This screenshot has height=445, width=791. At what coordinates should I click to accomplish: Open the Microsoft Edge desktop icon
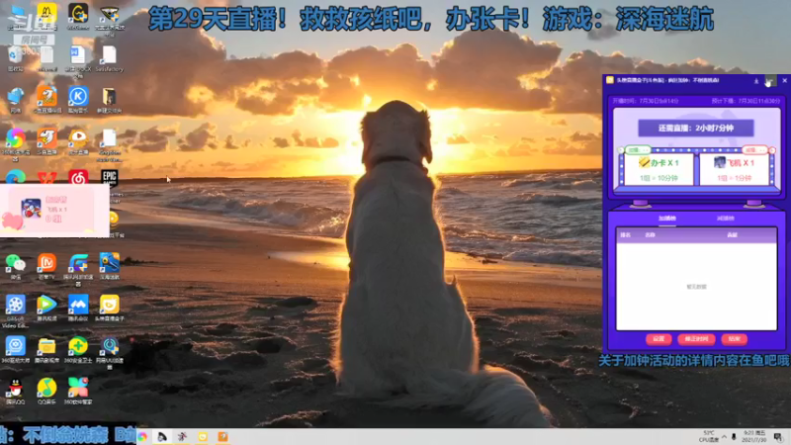(x=15, y=177)
